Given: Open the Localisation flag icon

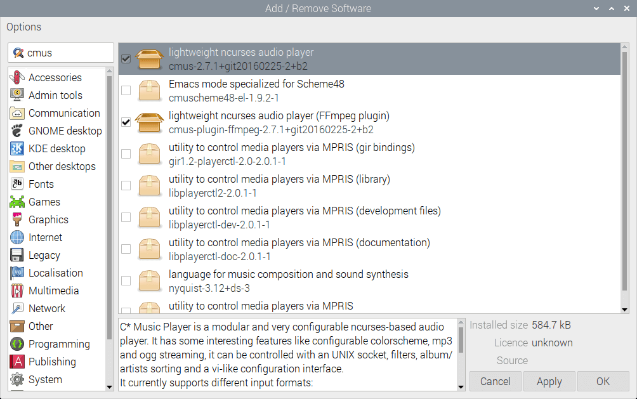Looking at the screenshot, I should tap(17, 273).
